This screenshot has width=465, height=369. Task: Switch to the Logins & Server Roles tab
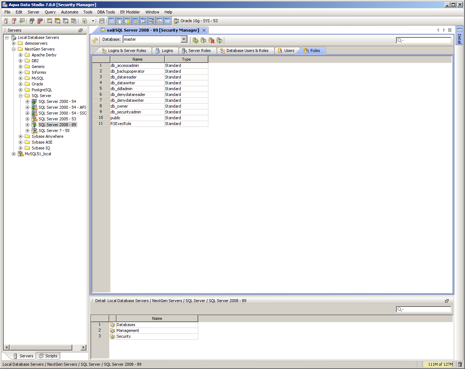coord(125,51)
